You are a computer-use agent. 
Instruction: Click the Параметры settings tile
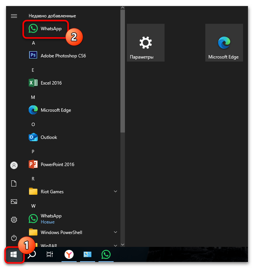(x=146, y=43)
